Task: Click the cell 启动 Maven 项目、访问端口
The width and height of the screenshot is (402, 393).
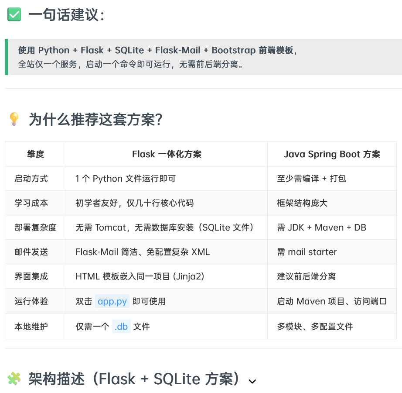Action: (x=332, y=301)
